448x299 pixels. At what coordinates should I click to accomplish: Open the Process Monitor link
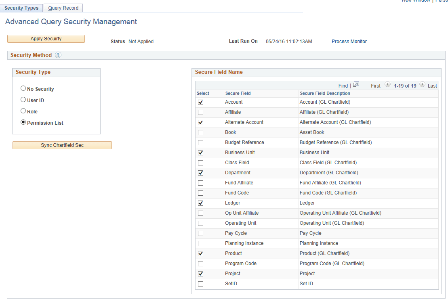coord(349,41)
